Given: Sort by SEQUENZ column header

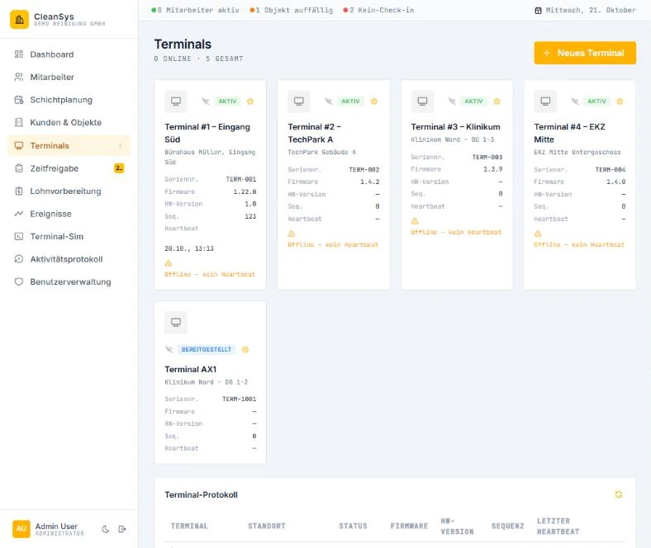Looking at the screenshot, I should pos(507,526).
